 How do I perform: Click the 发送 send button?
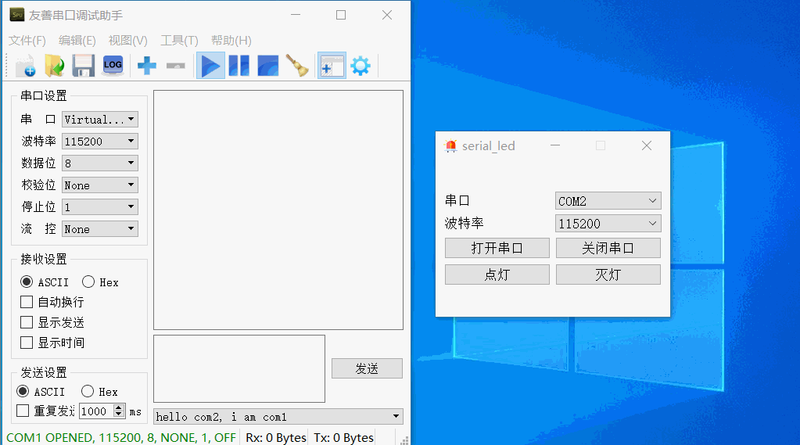tap(367, 368)
